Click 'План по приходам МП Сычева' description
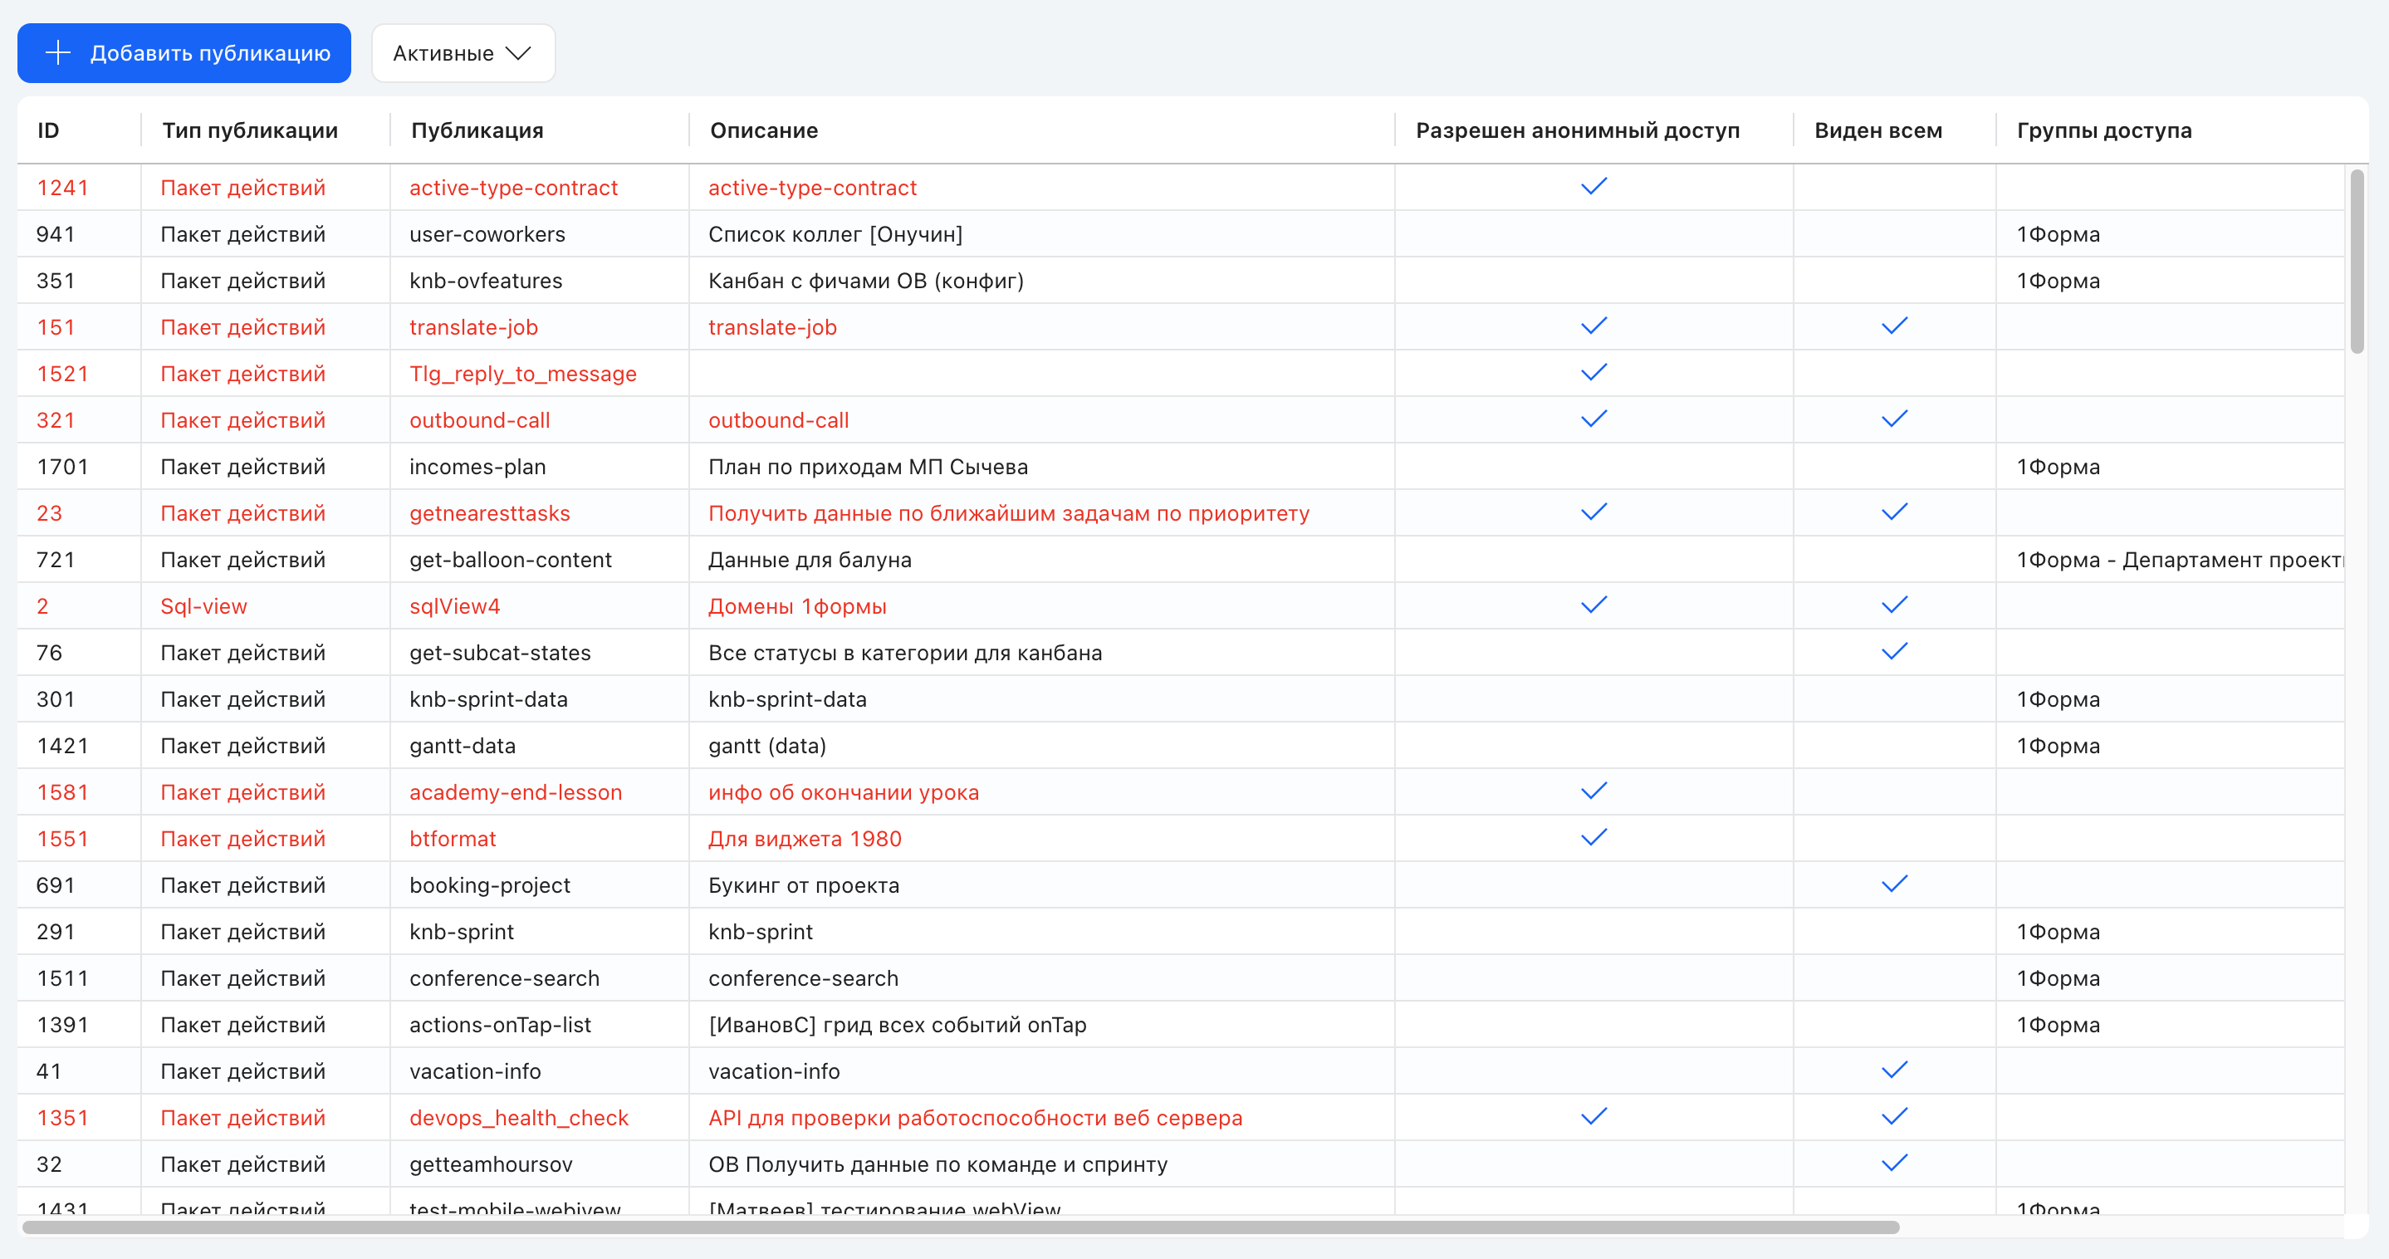The image size is (2389, 1259). (867, 467)
